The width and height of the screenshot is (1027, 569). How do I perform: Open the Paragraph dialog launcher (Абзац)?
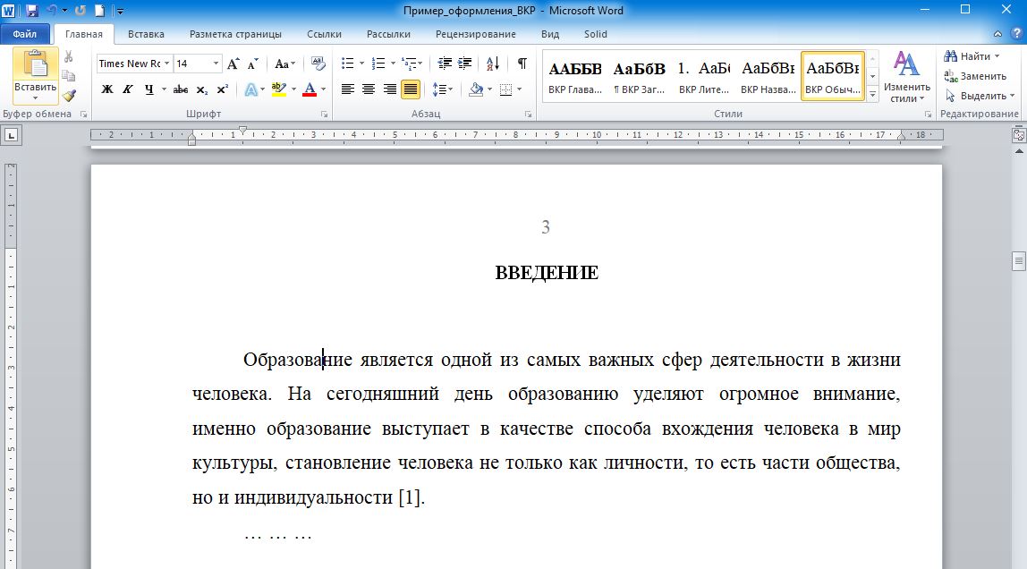click(x=528, y=115)
